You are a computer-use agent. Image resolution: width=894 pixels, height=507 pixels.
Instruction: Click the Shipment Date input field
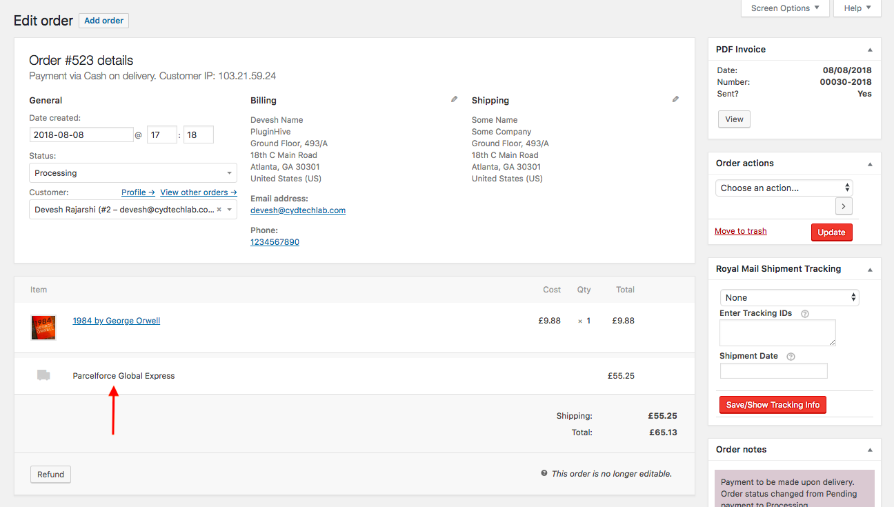[x=773, y=371]
